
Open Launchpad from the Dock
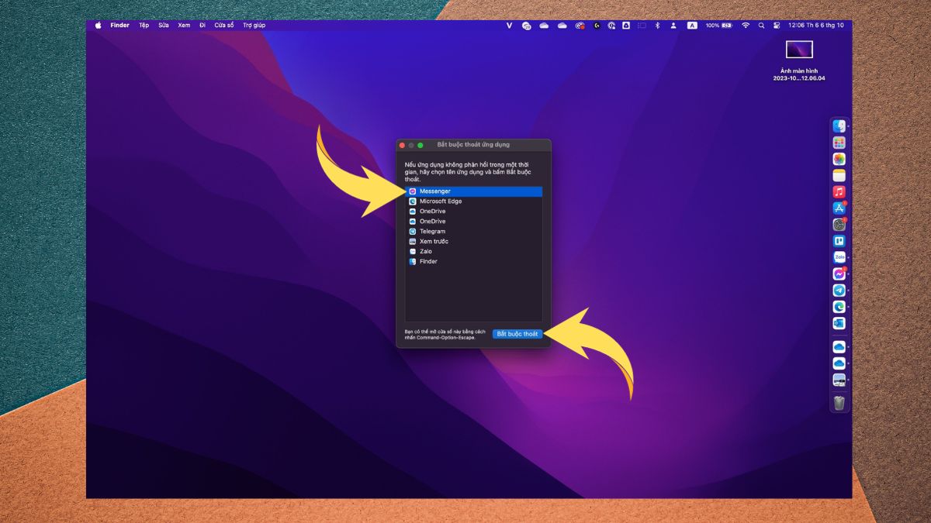coord(839,143)
